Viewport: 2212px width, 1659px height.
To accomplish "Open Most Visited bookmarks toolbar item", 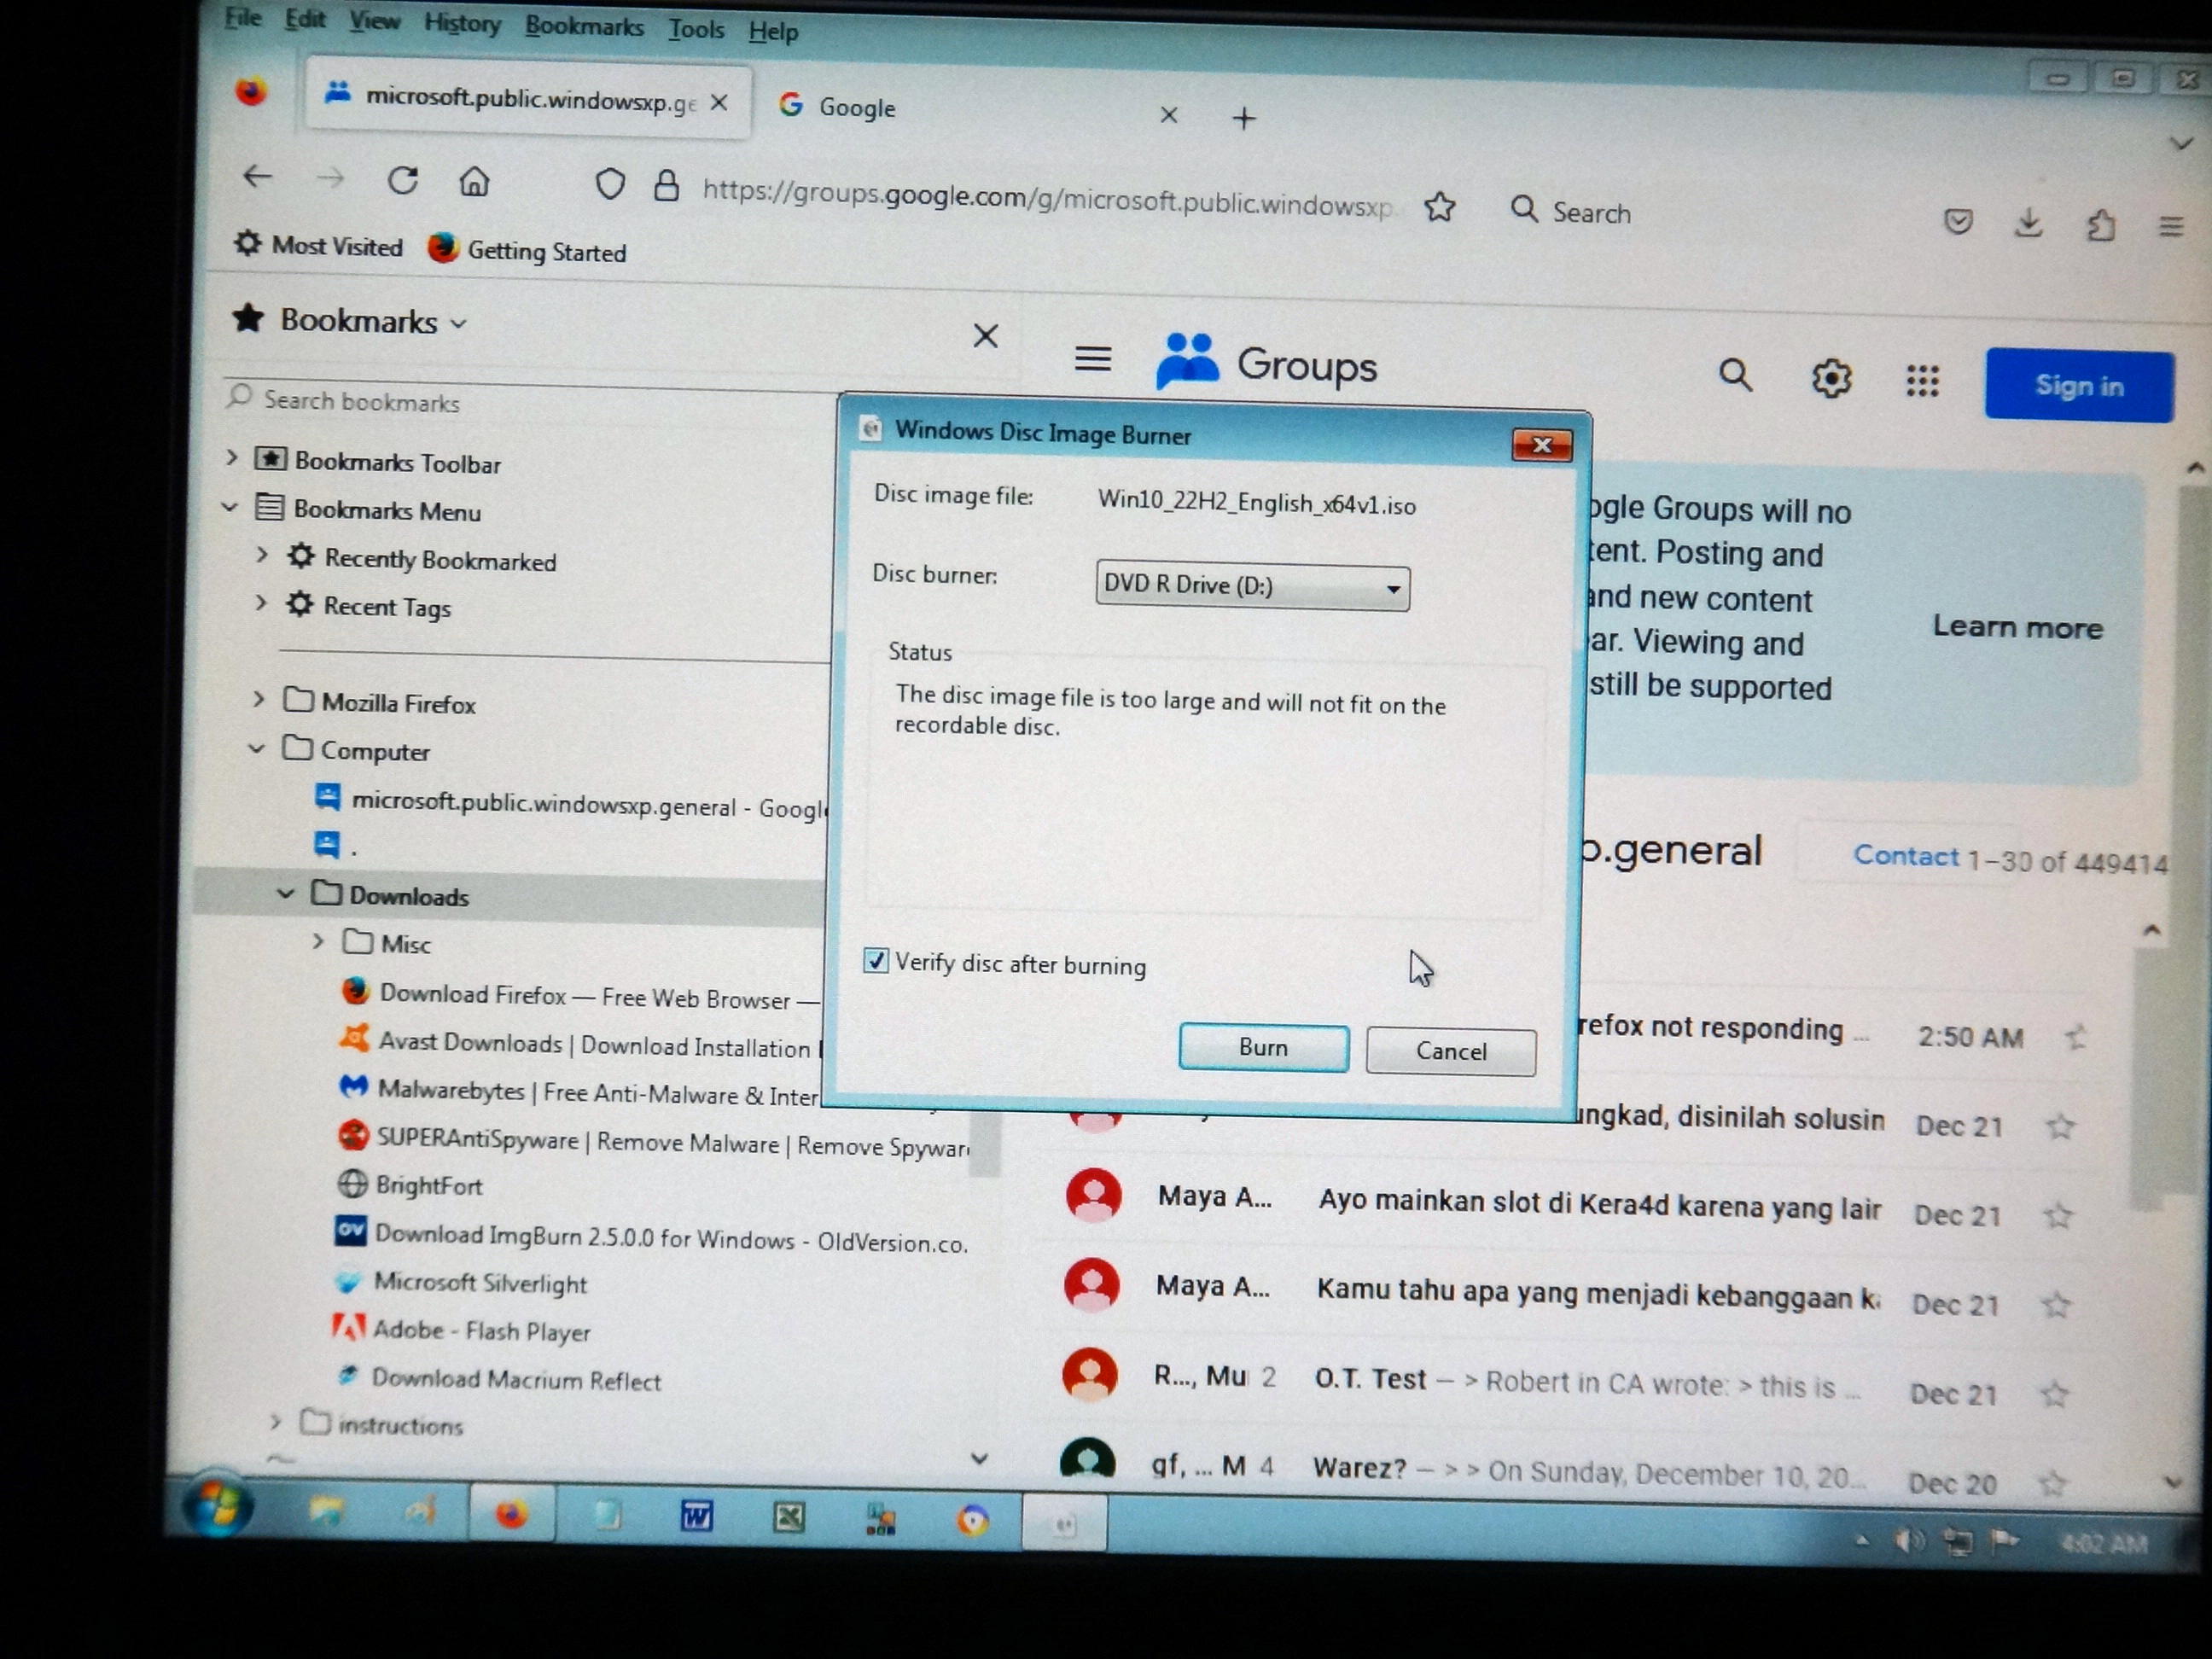I will [x=318, y=245].
